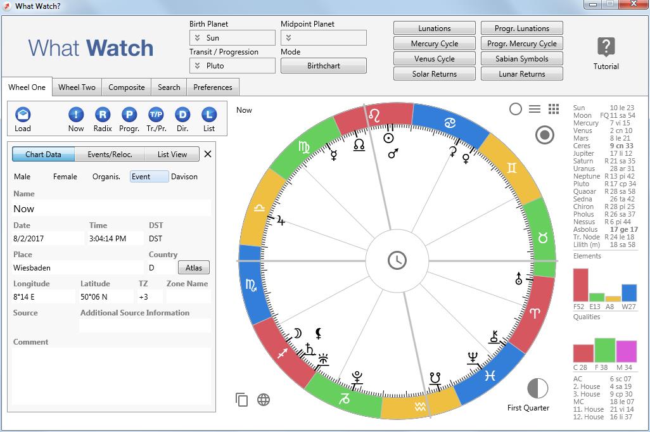Click the red Fire element bar
Viewport: 650px width, 432px height.
(581, 285)
